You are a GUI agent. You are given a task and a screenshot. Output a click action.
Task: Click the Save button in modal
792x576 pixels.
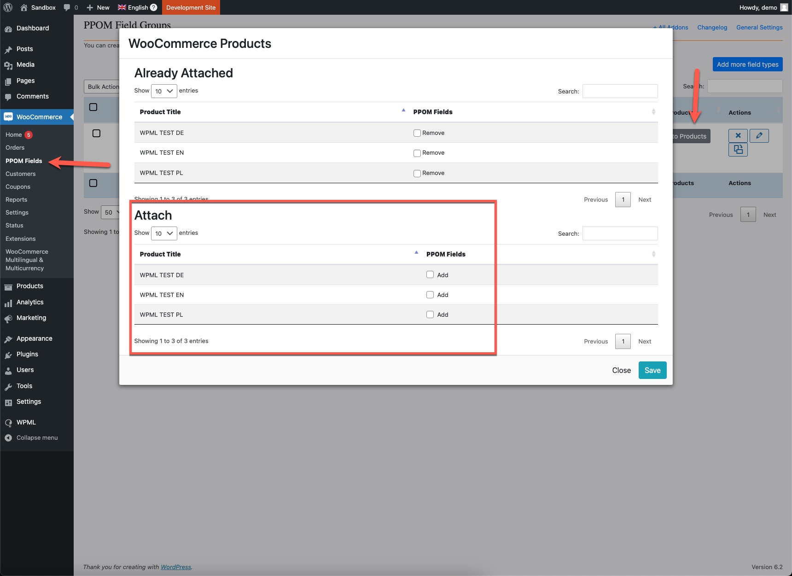652,370
